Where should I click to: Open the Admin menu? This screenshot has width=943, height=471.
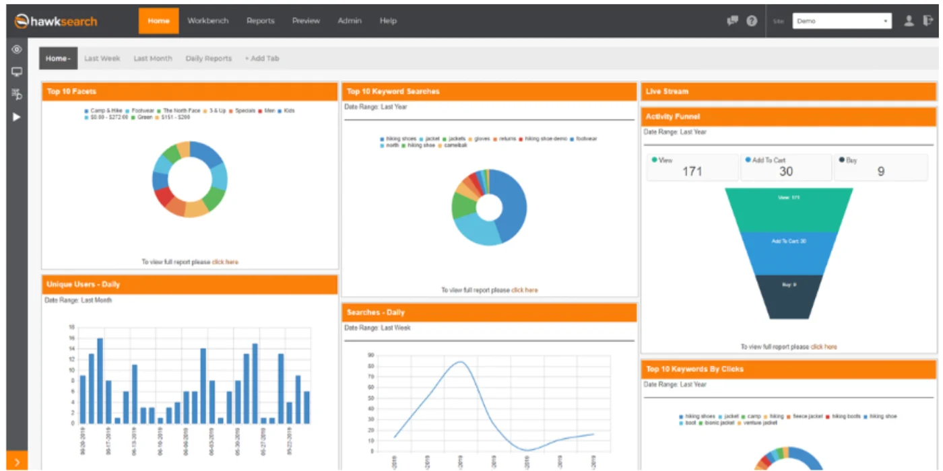350,21
